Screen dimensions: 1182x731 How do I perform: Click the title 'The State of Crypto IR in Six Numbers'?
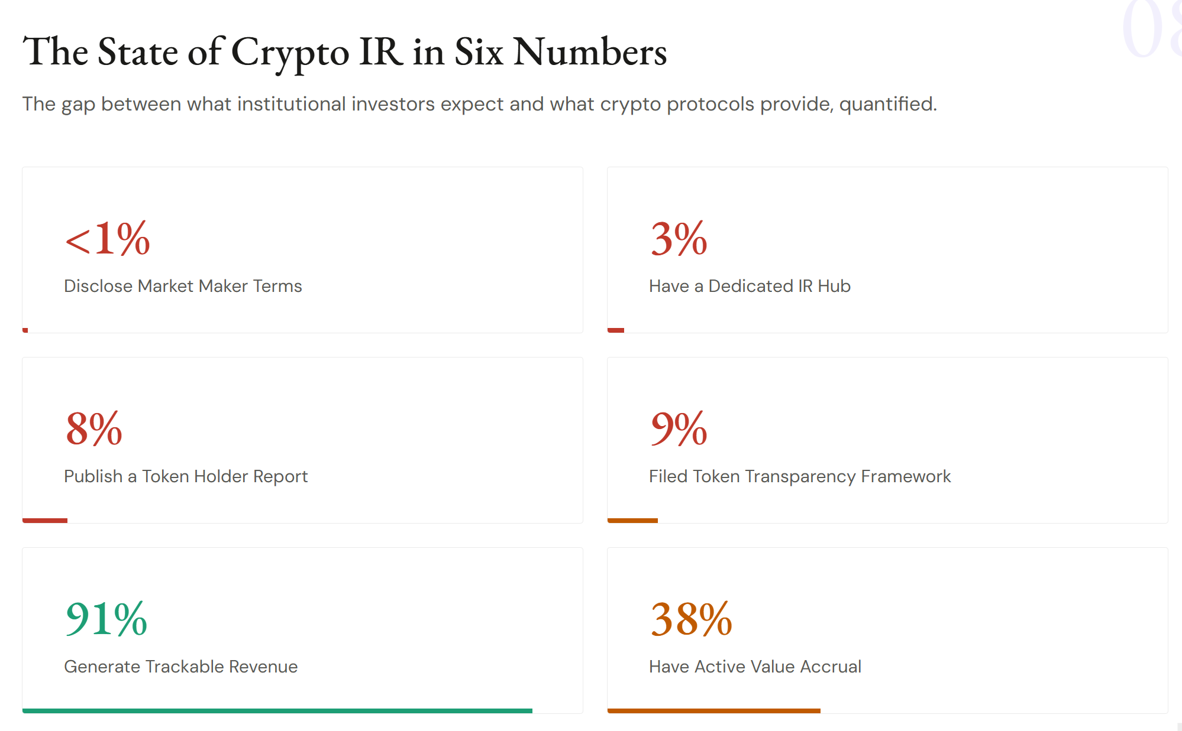click(344, 52)
